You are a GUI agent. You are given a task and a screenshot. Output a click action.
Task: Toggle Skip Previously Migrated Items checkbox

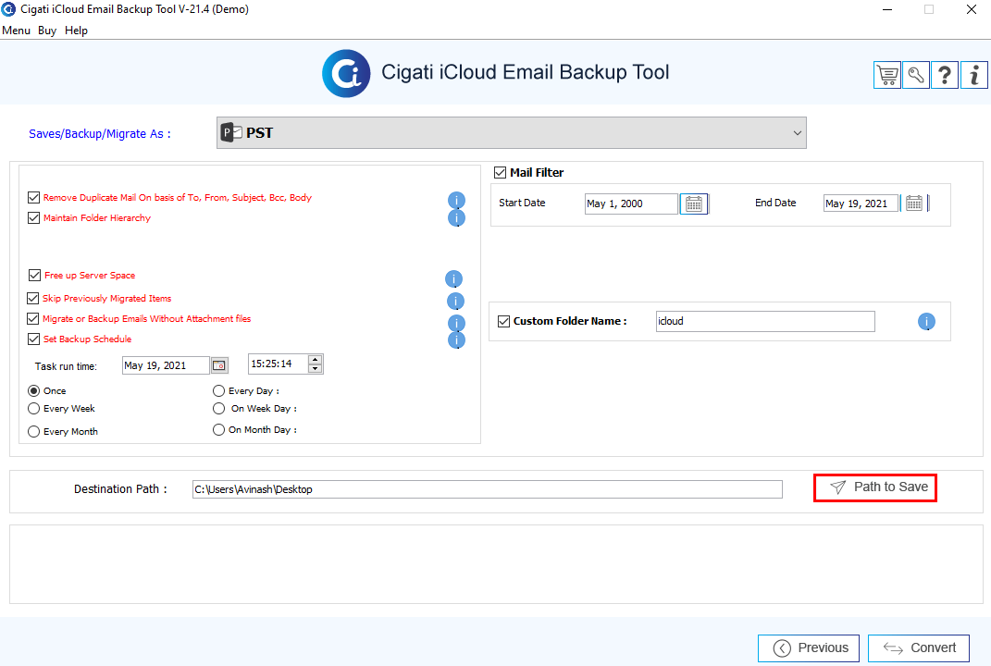(x=33, y=298)
